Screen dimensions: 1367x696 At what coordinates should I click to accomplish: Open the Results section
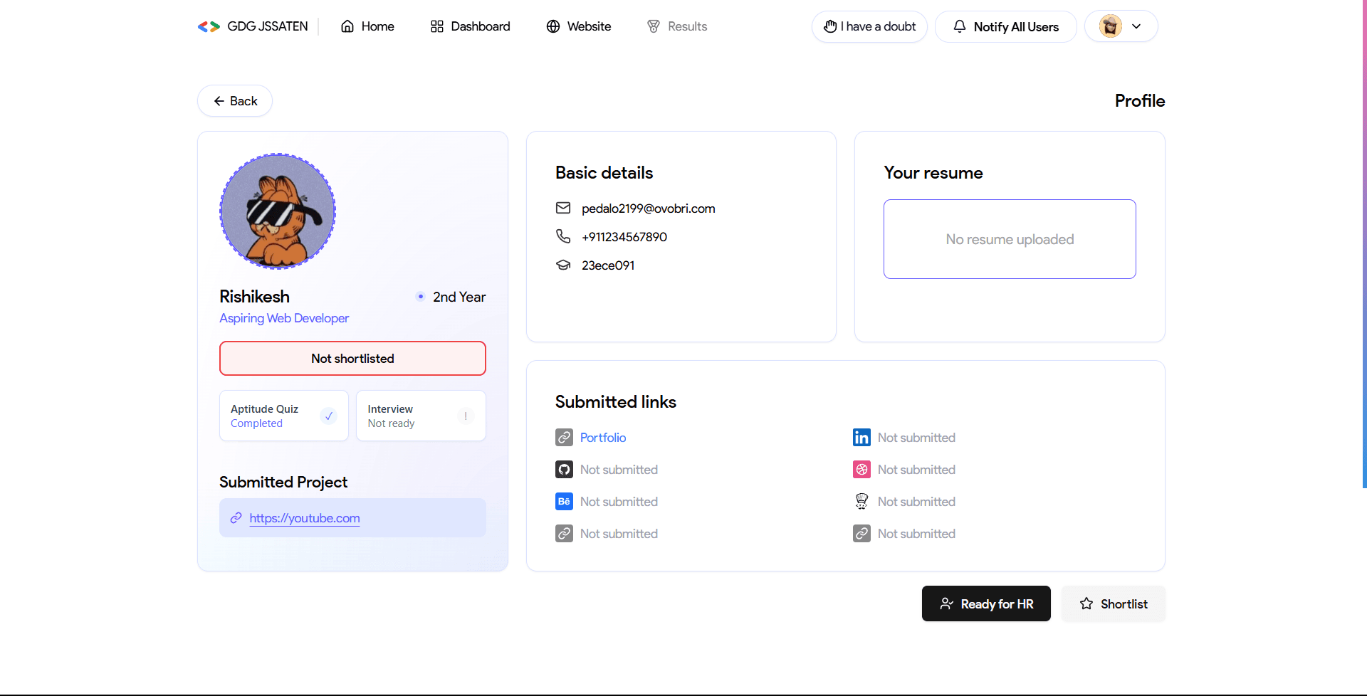(677, 26)
